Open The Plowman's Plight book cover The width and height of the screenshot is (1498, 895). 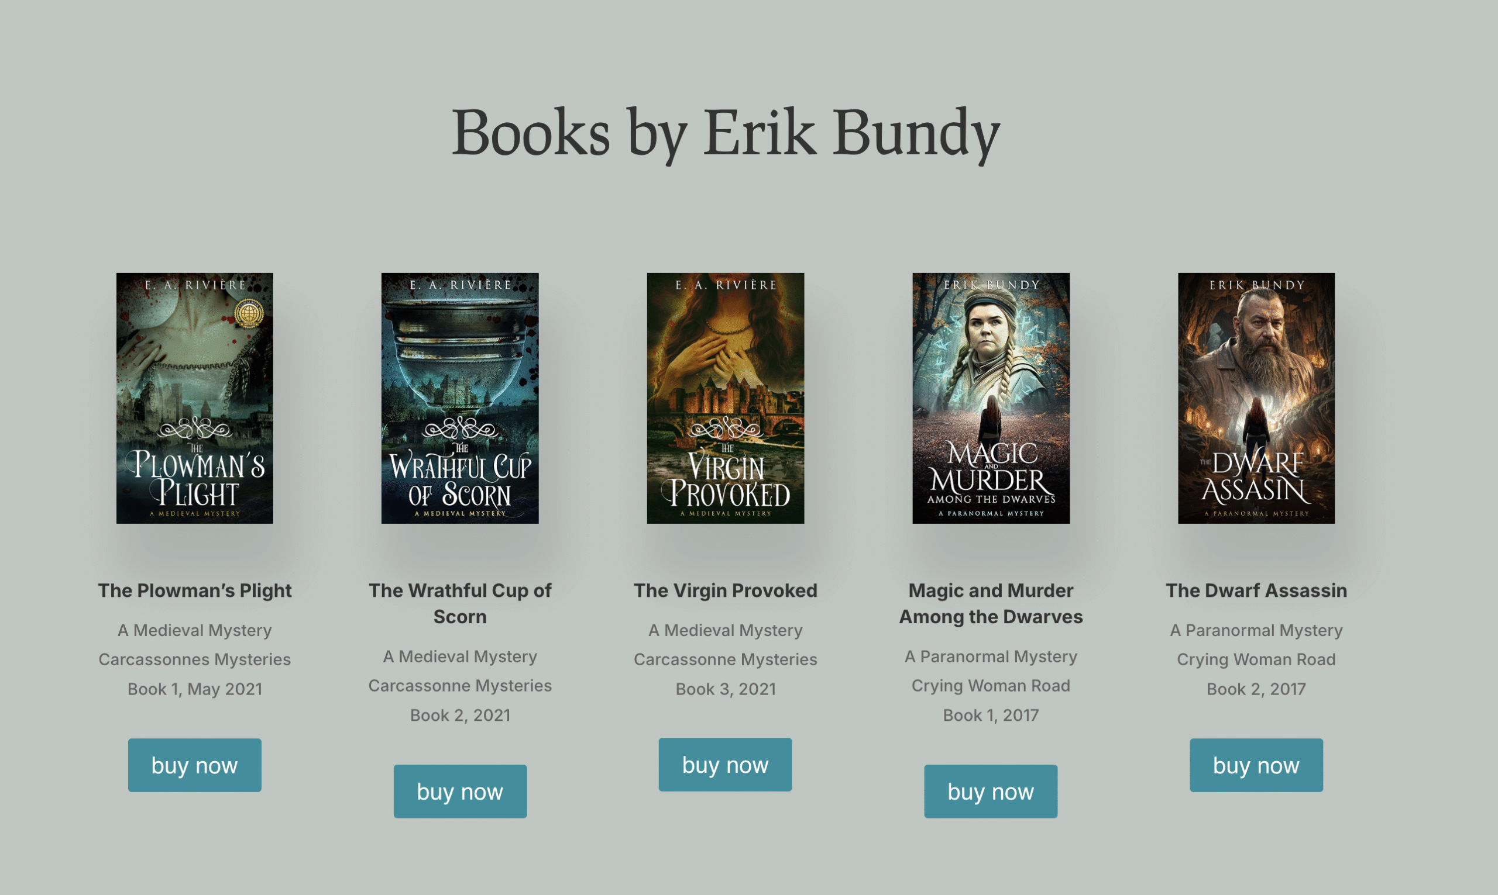coord(194,398)
